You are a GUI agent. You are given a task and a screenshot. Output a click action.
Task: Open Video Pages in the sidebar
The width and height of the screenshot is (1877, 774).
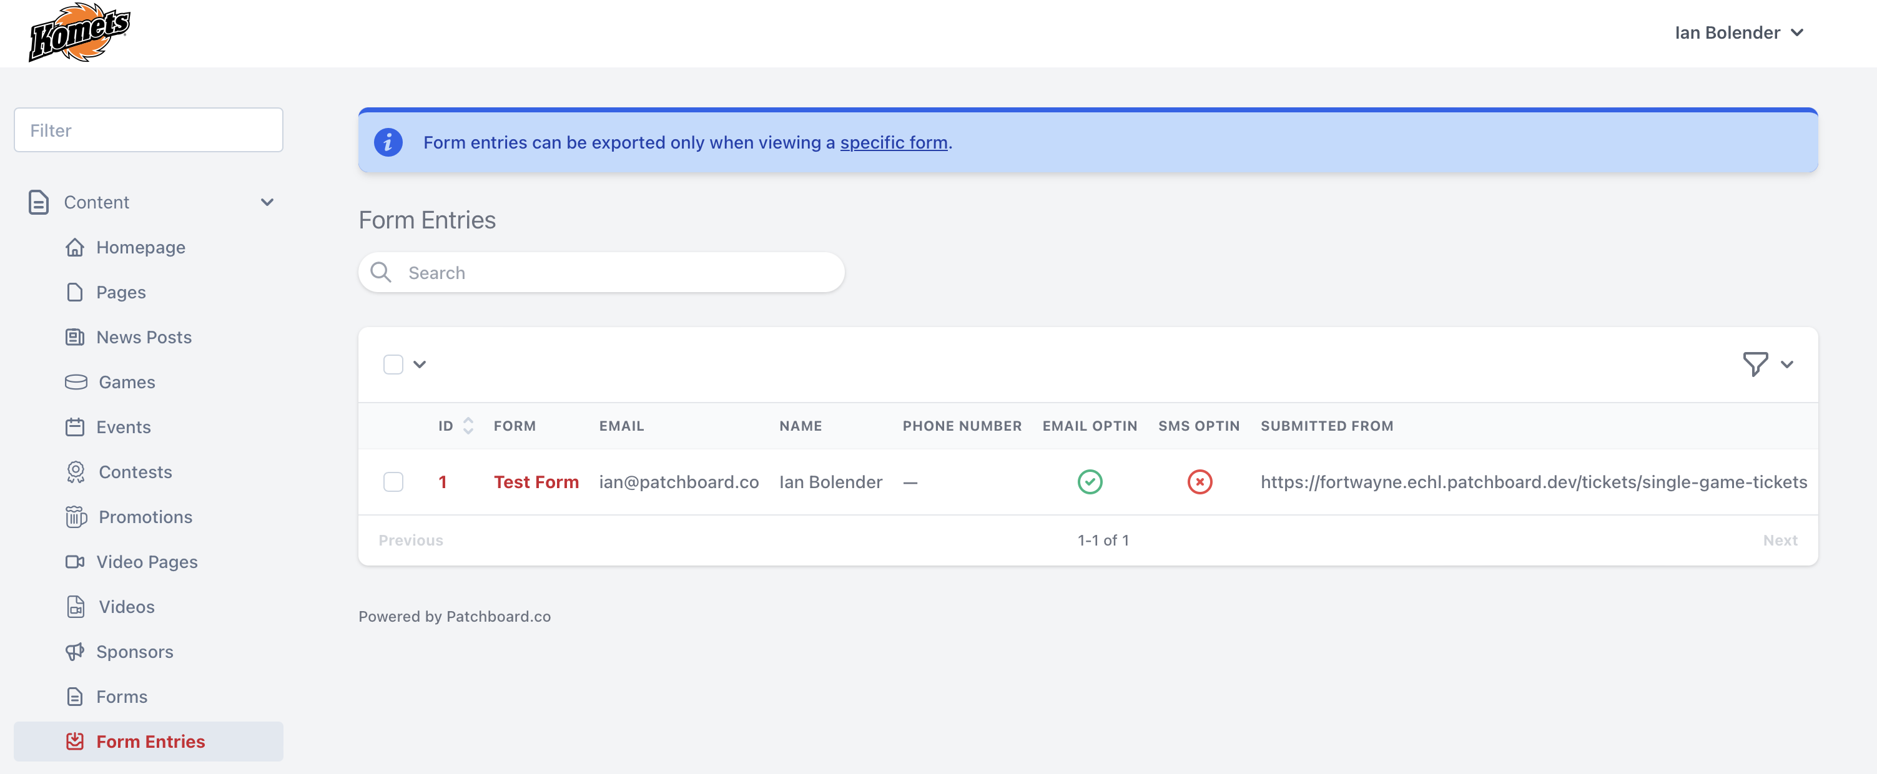tap(147, 562)
